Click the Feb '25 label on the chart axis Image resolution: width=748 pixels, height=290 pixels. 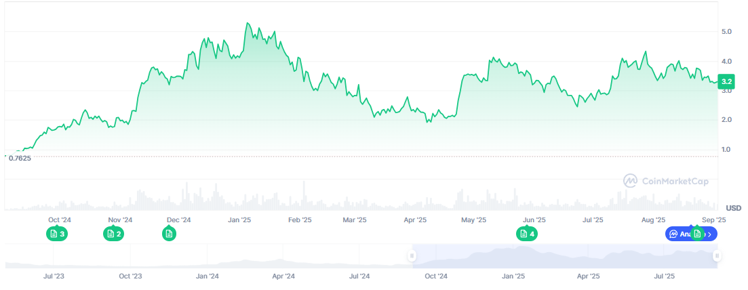coord(299,220)
